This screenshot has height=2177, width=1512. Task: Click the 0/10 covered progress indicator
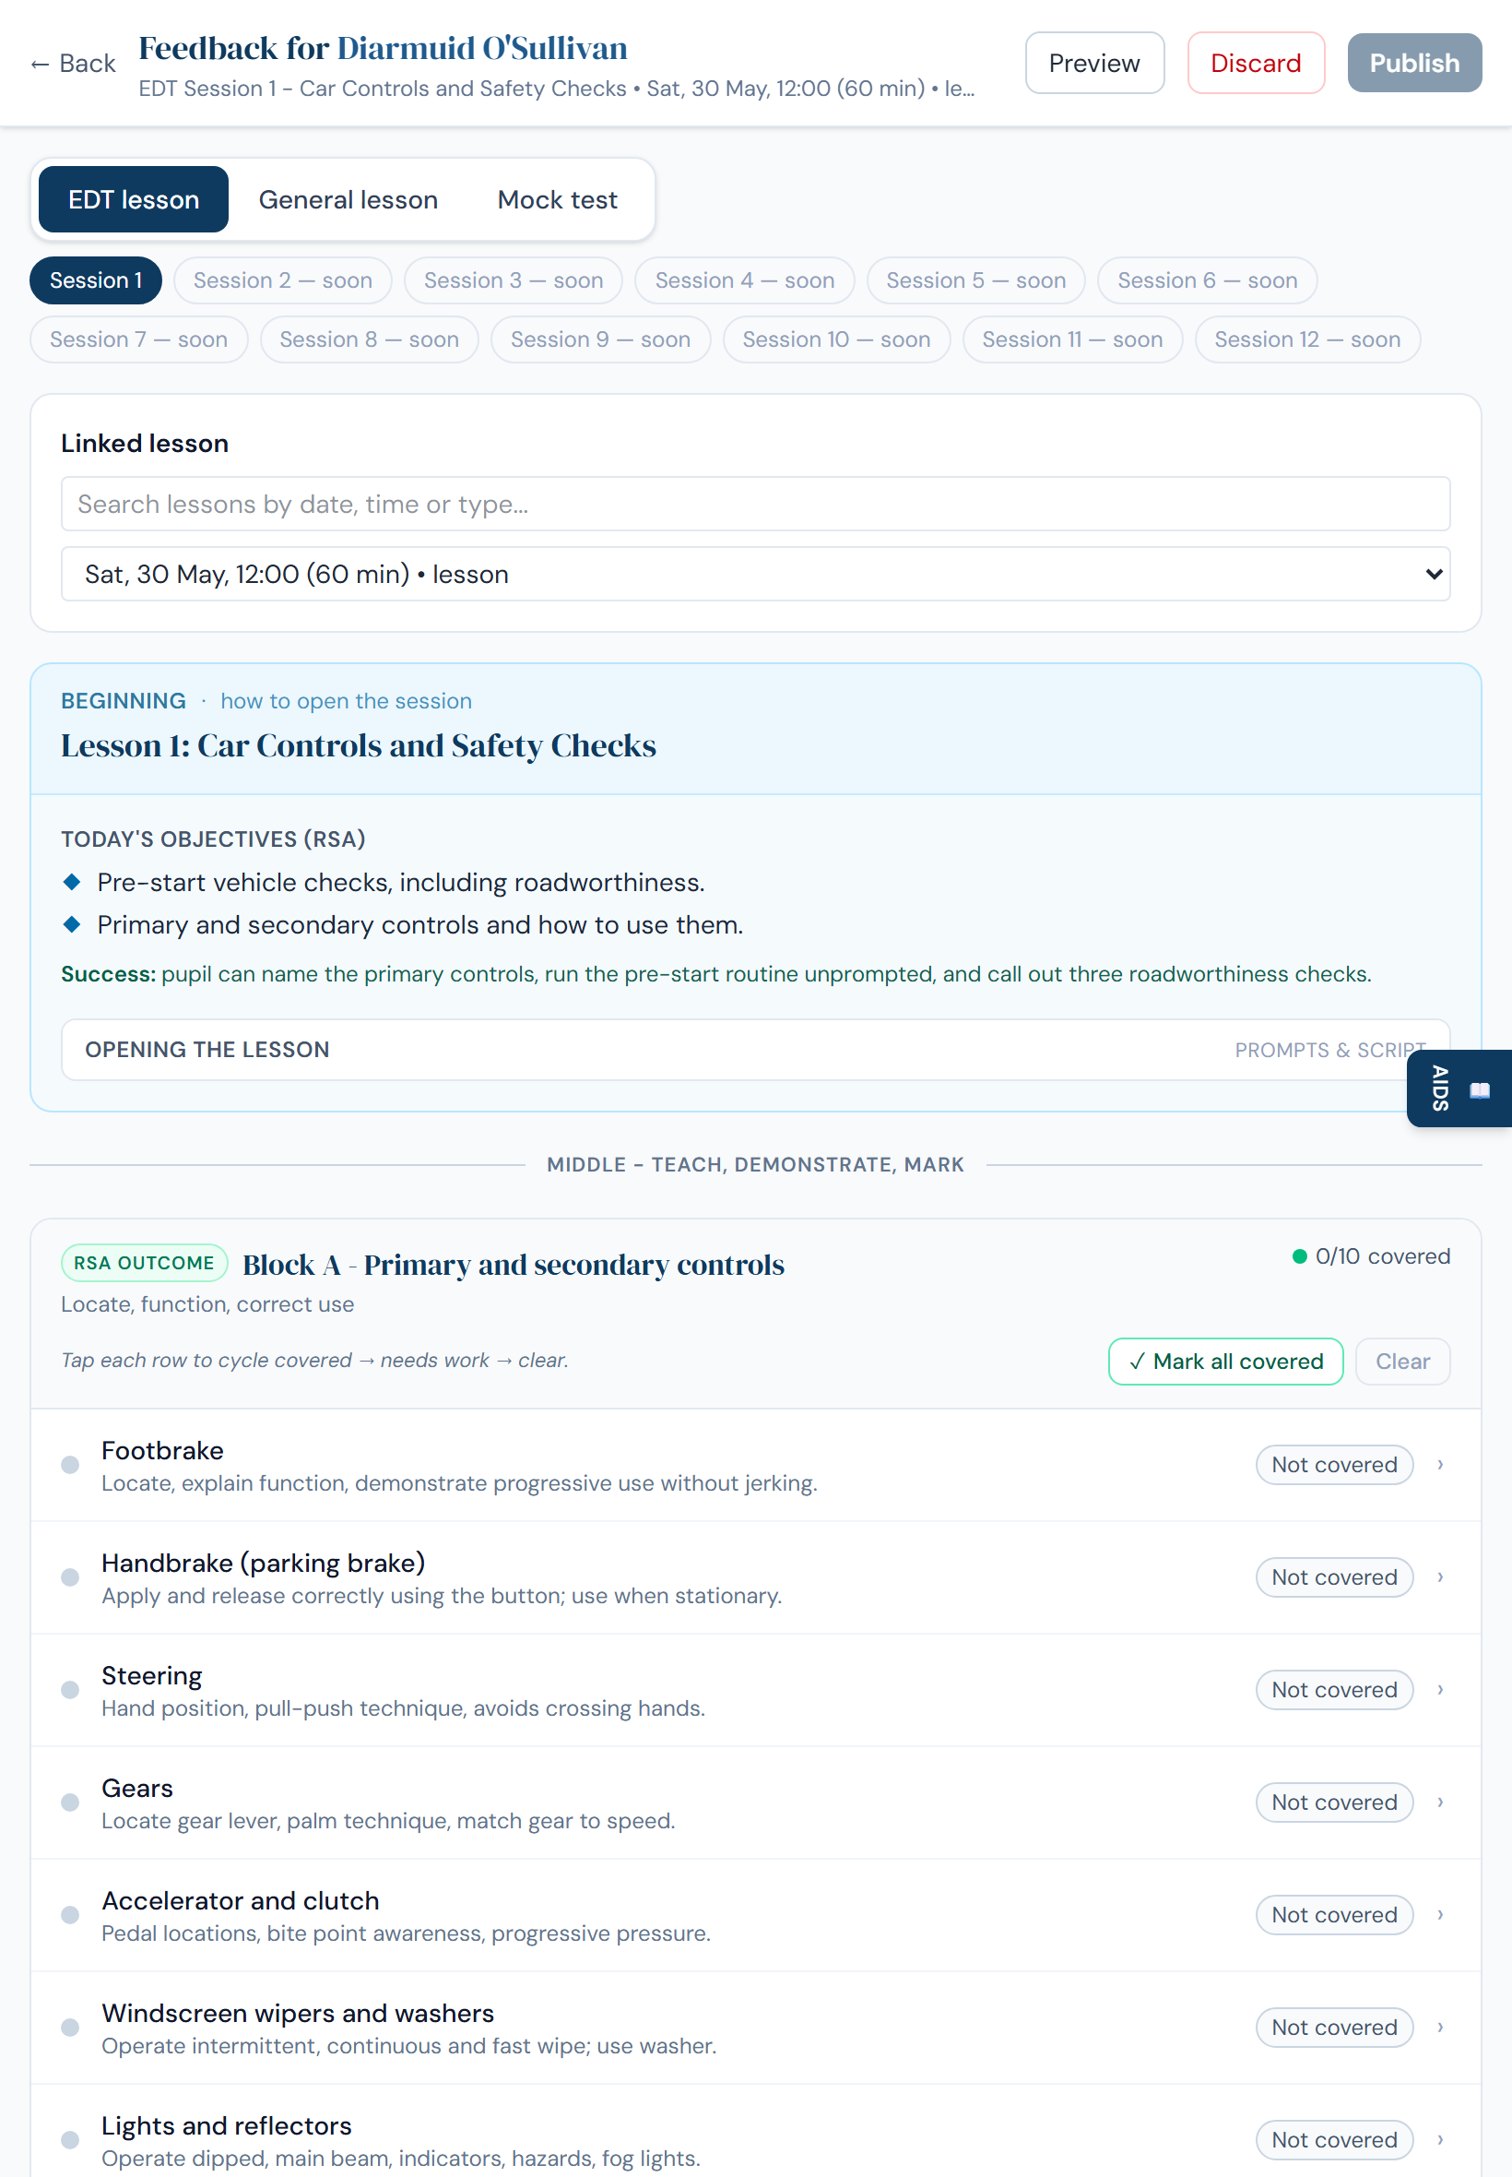1371,1256
